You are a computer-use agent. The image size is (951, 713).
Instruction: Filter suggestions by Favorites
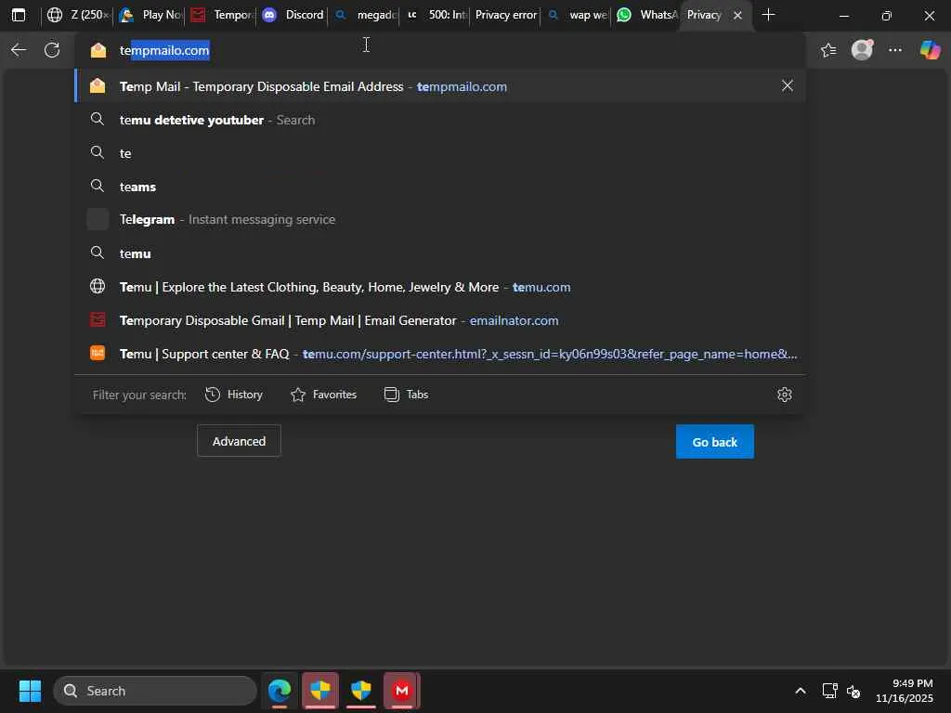point(323,395)
